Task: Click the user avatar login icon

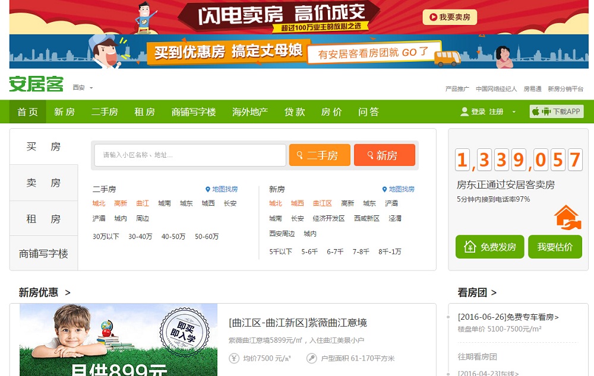Action: pos(465,111)
